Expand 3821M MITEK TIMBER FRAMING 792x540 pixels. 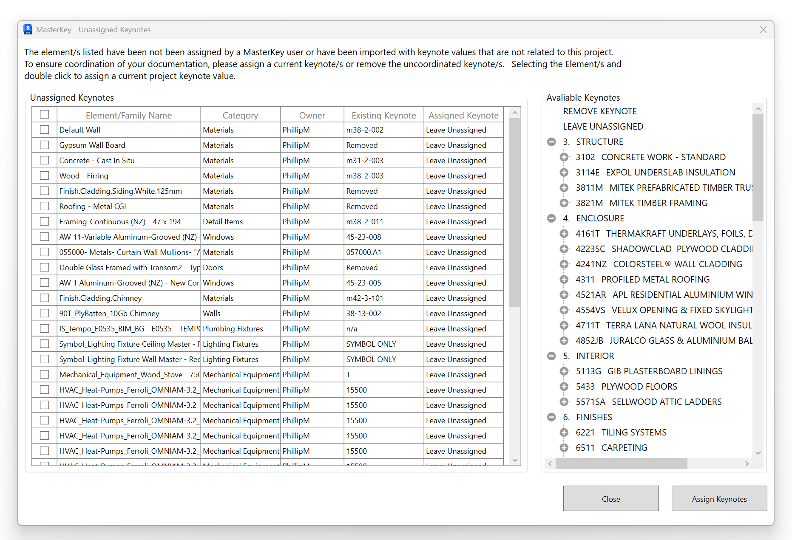(x=564, y=203)
